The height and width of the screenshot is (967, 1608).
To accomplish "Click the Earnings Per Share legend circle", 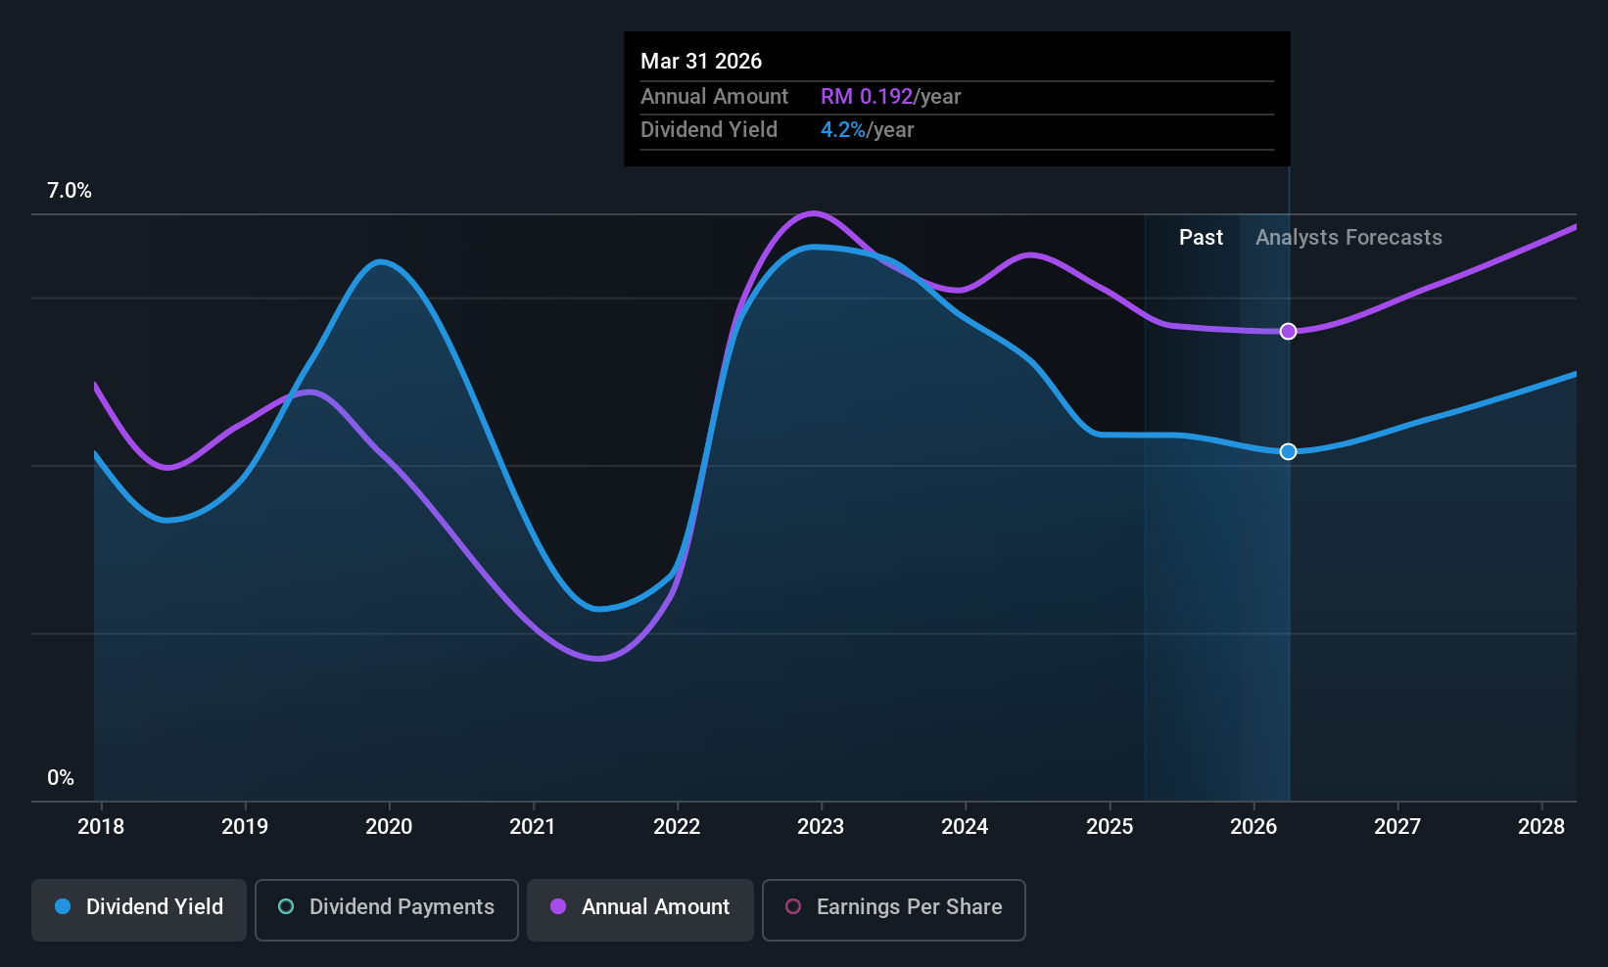I will [793, 906].
